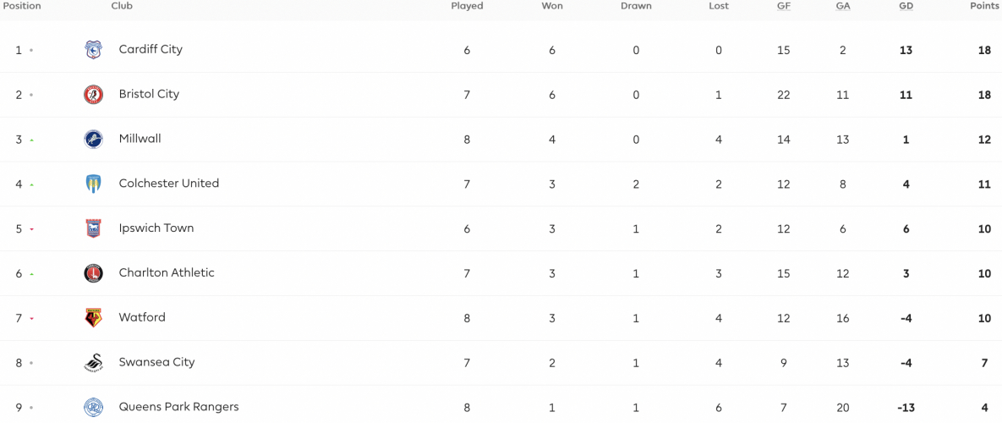Click the Played column header
Screen dimensions: 1002x423
coord(467,7)
